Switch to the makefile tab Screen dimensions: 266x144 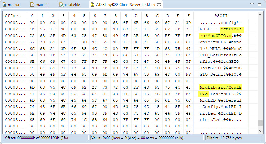coord(74,5)
